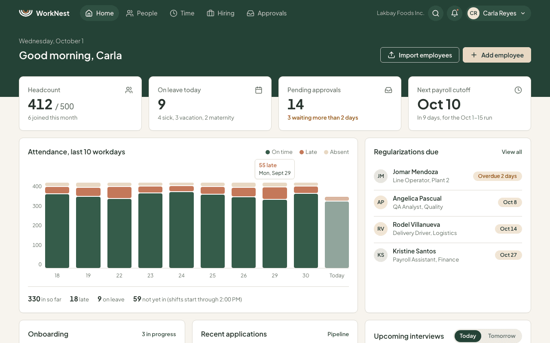The height and width of the screenshot is (343, 550).
Task: Click the Add employee button
Action: [x=497, y=55]
